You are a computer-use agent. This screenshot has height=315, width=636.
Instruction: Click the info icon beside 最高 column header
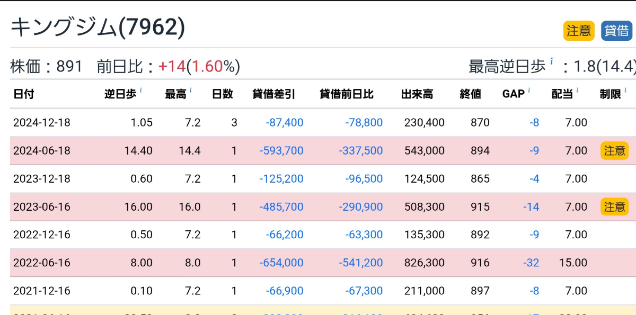190,91
